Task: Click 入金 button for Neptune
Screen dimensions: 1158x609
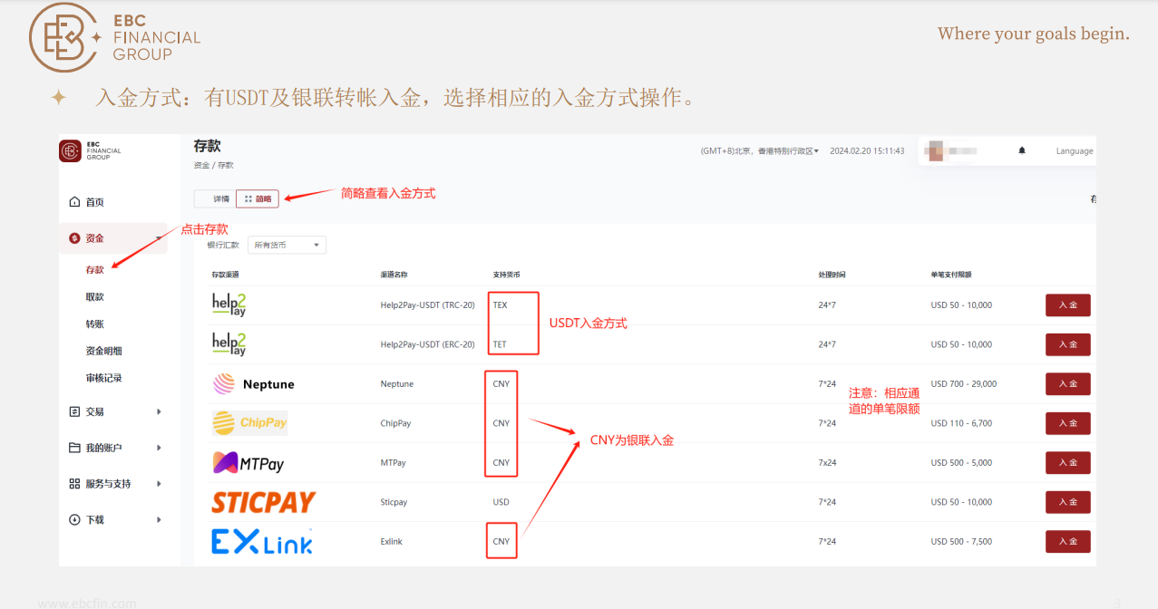Action: pos(1067,384)
